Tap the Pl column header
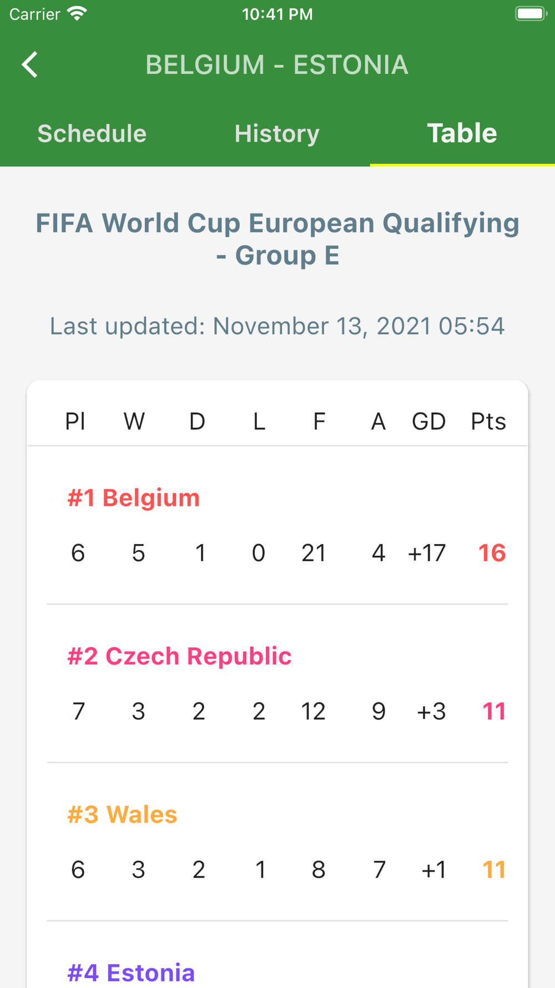Image resolution: width=555 pixels, height=988 pixels. [75, 422]
